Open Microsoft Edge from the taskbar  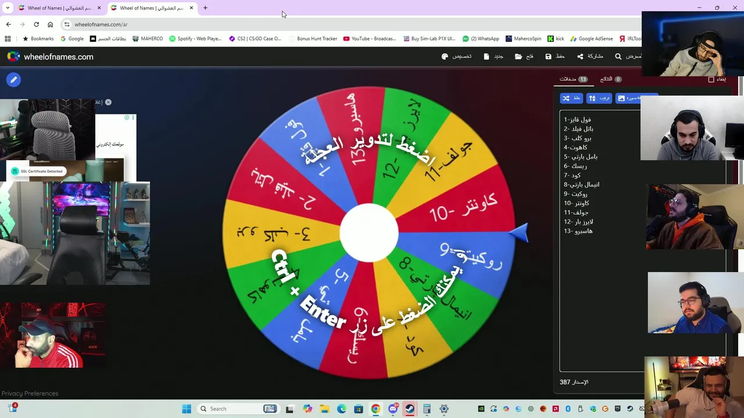coord(342,409)
